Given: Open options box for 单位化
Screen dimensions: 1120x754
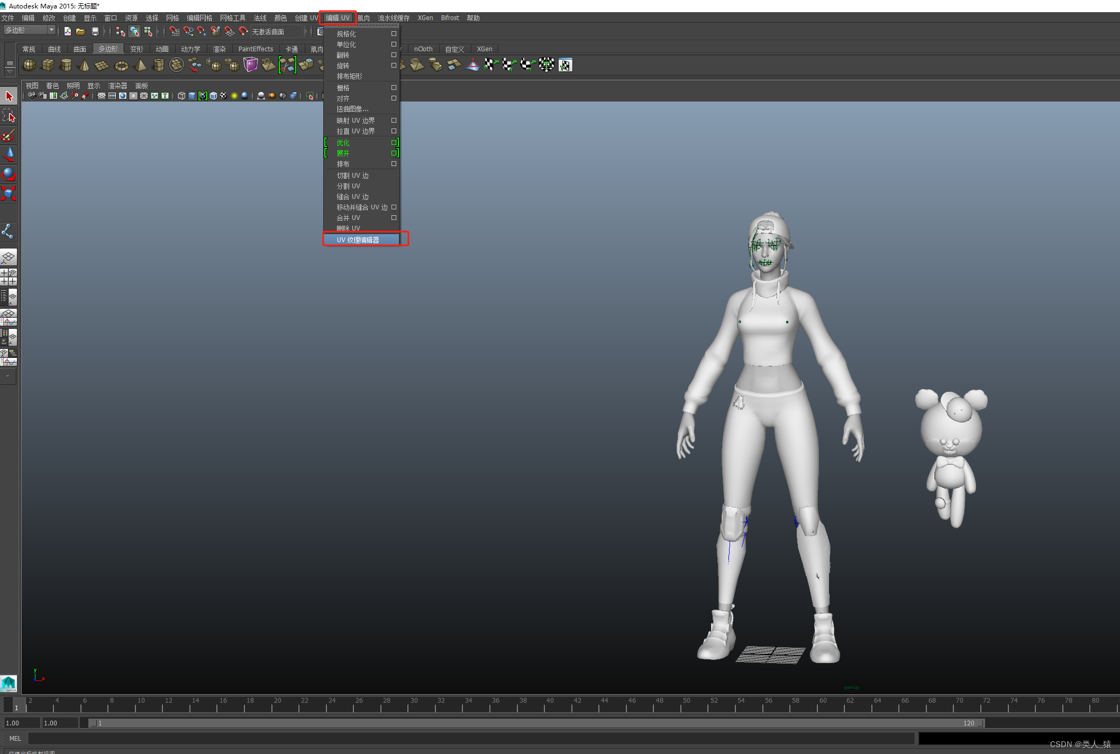Looking at the screenshot, I should 394,44.
